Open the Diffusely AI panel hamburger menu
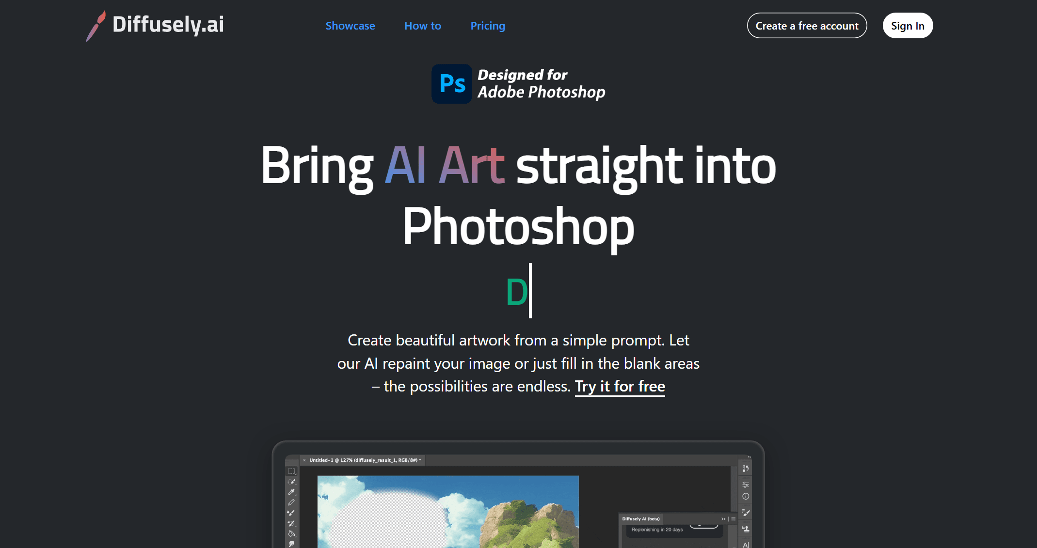Screen dimensions: 1037x548 (x=734, y=519)
